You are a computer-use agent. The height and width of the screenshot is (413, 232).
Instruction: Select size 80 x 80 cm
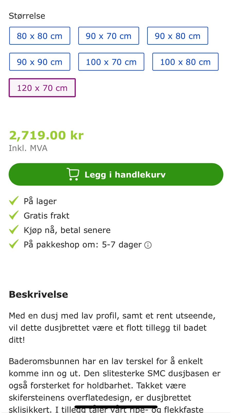pyautogui.click(x=39, y=36)
